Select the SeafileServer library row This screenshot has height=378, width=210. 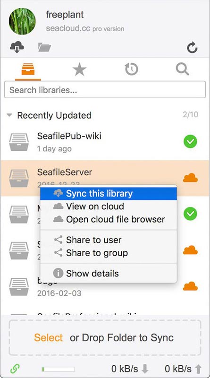[x=105, y=178]
